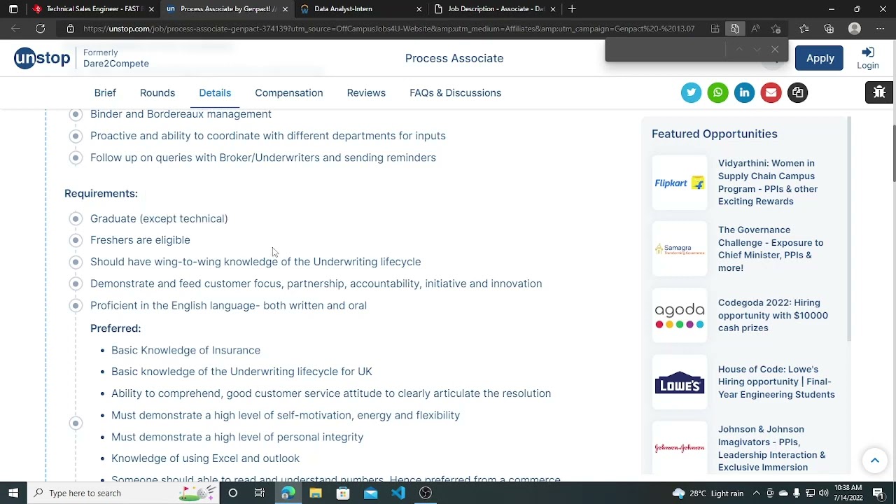The image size is (896, 504).
Task: Switch to the Brief tab
Action: pos(105,92)
